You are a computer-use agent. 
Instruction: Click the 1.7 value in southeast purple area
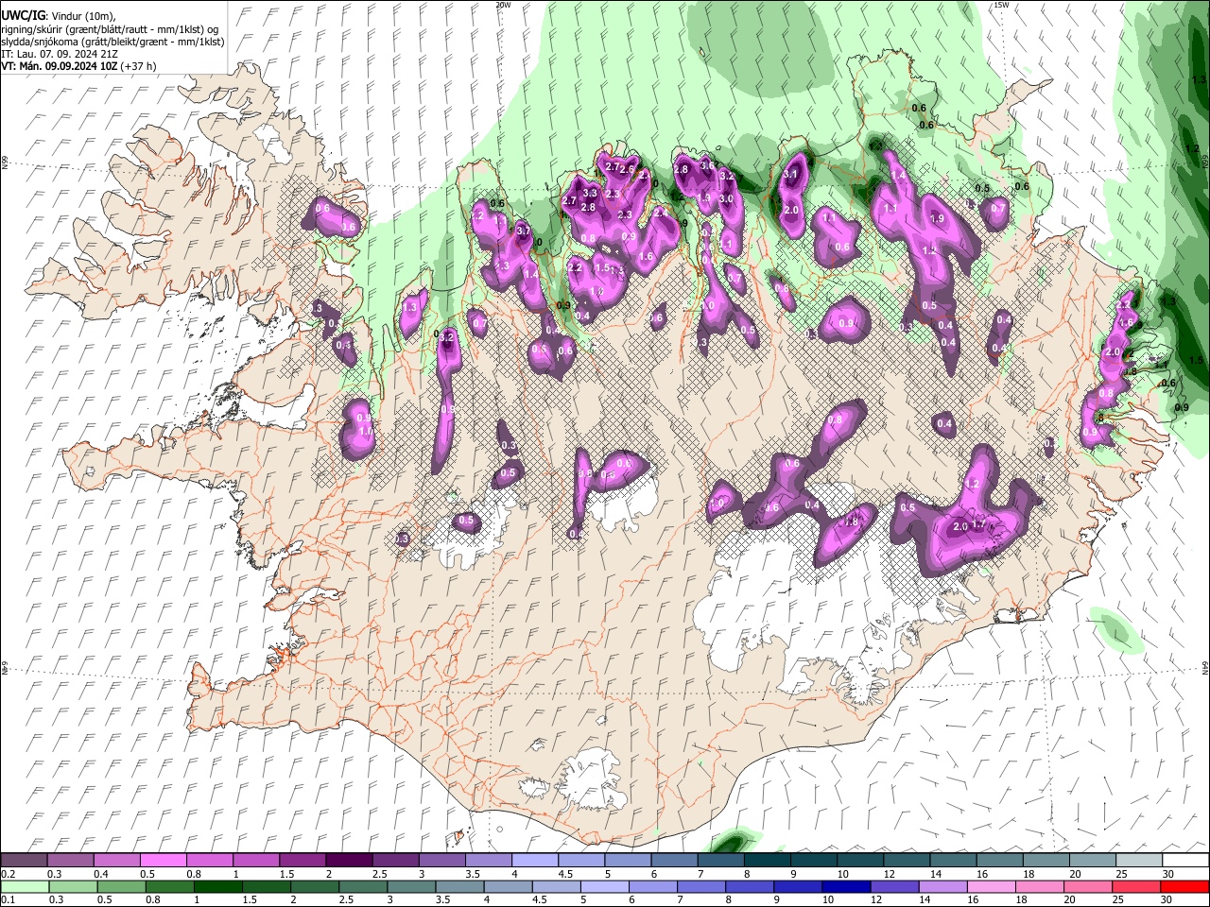(x=979, y=524)
